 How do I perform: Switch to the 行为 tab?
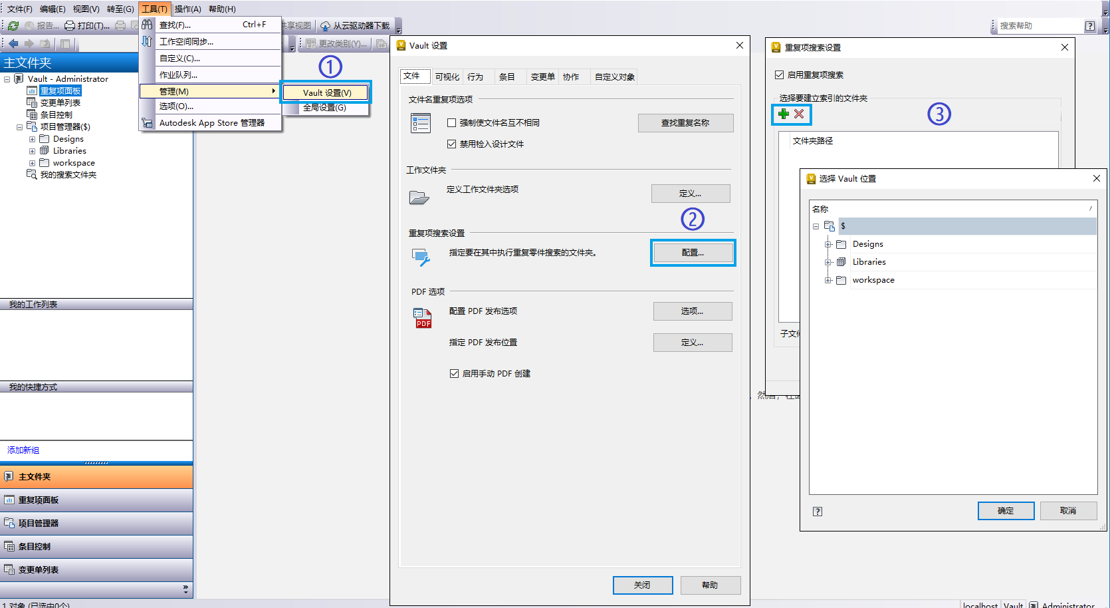(x=475, y=77)
